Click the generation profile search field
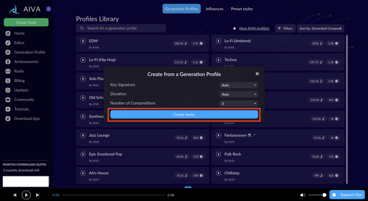Viewport: 368px width, 201px height. pos(121,28)
